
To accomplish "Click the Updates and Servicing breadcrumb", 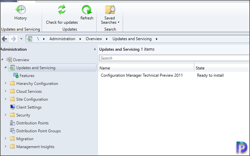I will click(x=132, y=39).
